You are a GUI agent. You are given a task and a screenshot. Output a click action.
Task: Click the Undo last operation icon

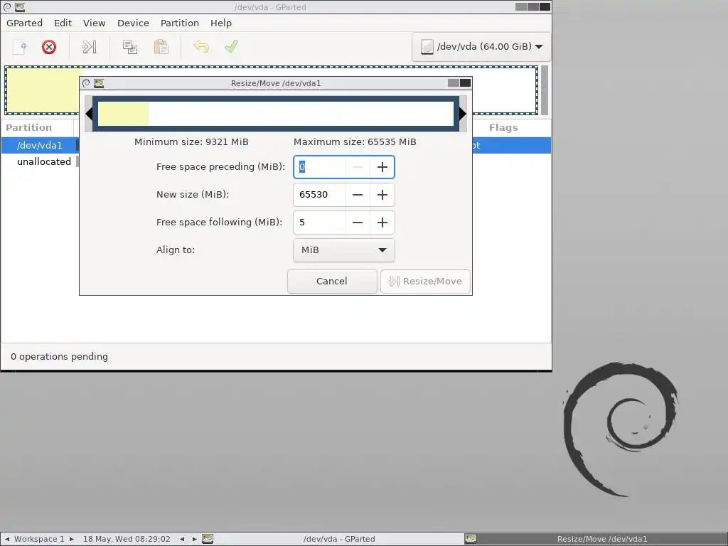(201, 47)
